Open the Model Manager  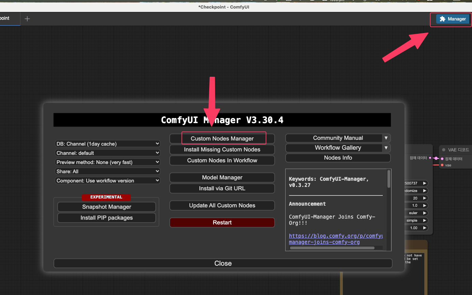[x=222, y=177]
